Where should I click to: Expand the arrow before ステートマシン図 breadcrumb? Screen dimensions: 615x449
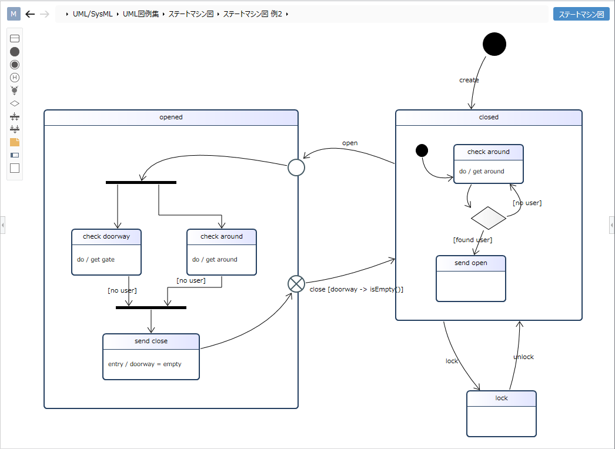[163, 14]
